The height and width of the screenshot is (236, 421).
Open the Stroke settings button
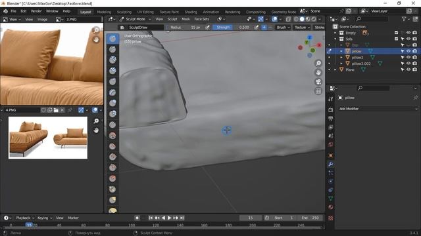(319, 28)
